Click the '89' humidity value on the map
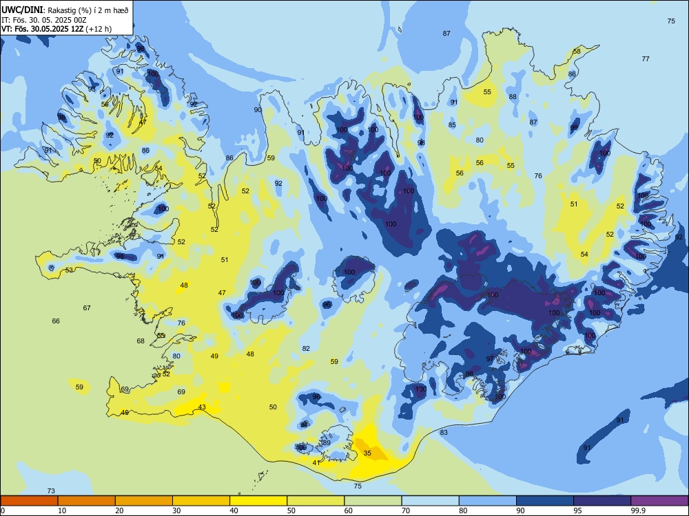This screenshot has width=689, height=516. [327, 442]
